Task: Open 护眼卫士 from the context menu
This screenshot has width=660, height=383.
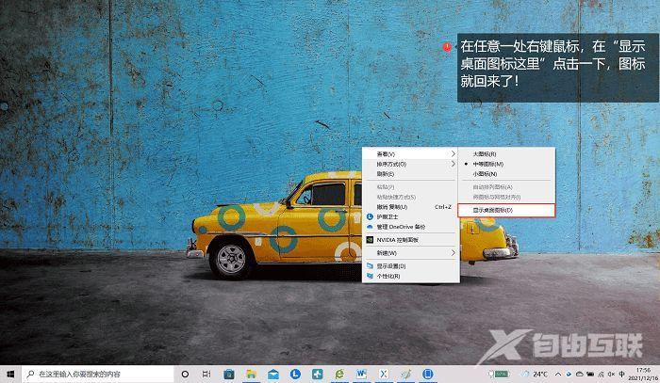Action: coord(410,216)
